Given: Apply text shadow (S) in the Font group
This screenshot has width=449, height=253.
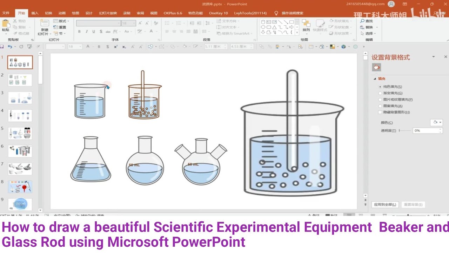Looking at the screenshot, I should pyautogui.click(x=101, y=32).
